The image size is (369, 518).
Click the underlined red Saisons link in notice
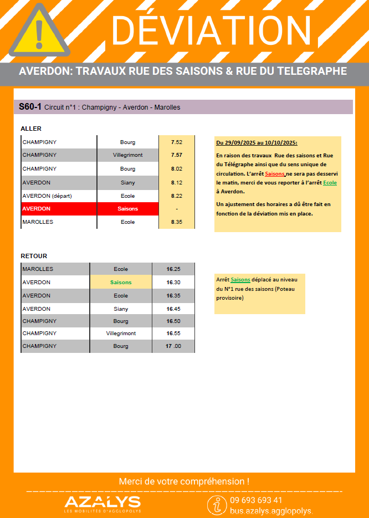(x=275, y=174)
